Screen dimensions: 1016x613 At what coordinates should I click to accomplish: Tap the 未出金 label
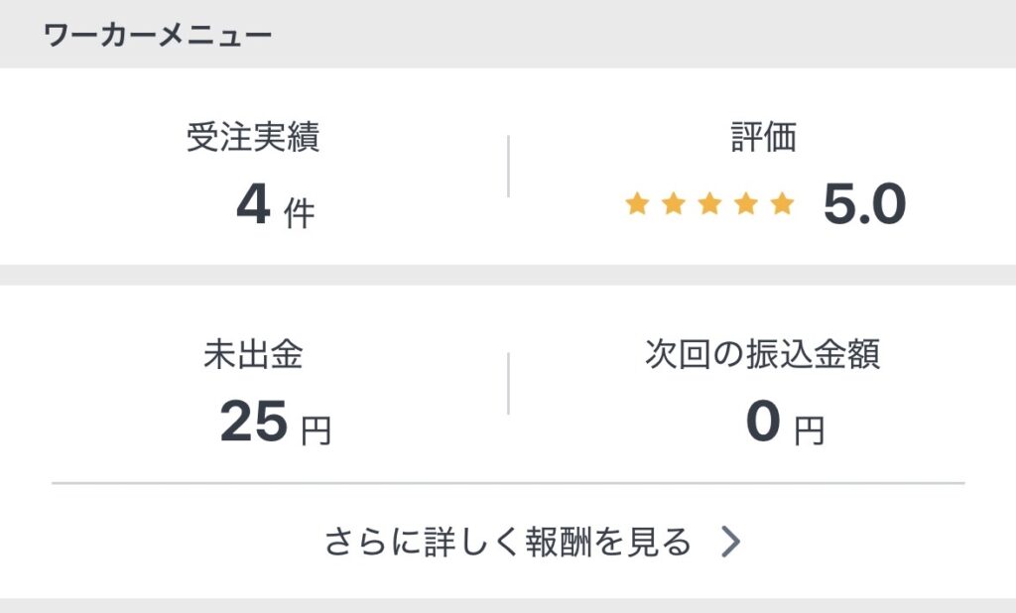253,355
